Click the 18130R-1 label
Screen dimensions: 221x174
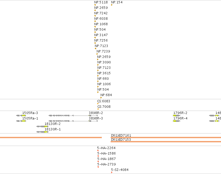point(52,129)
